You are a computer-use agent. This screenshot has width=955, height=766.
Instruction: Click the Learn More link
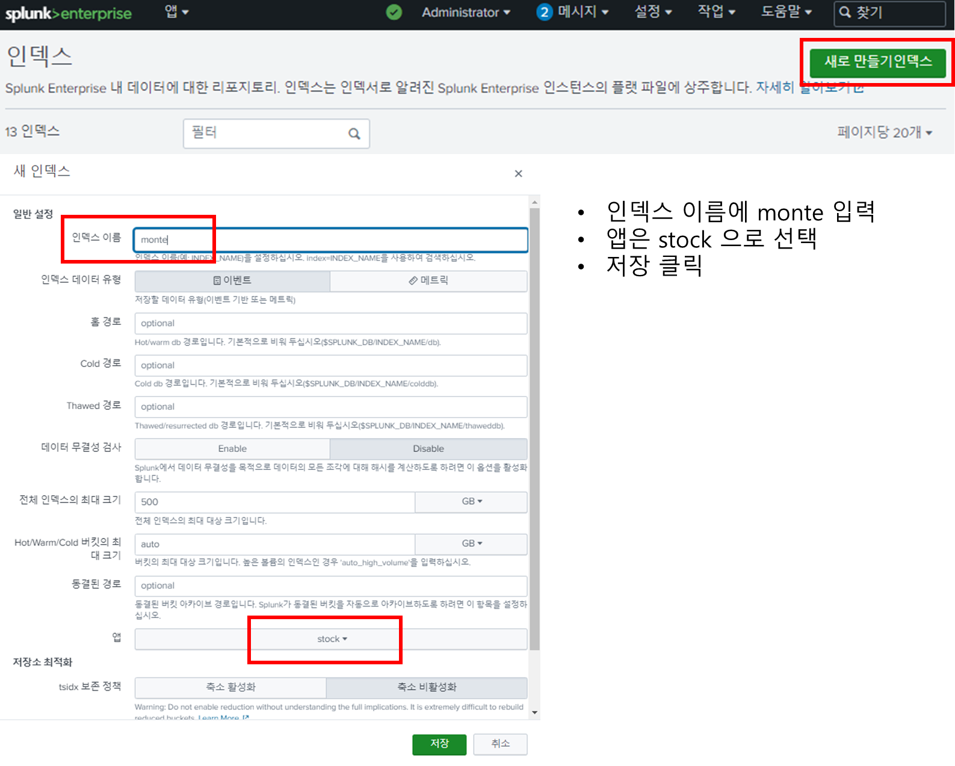(223, 717)
